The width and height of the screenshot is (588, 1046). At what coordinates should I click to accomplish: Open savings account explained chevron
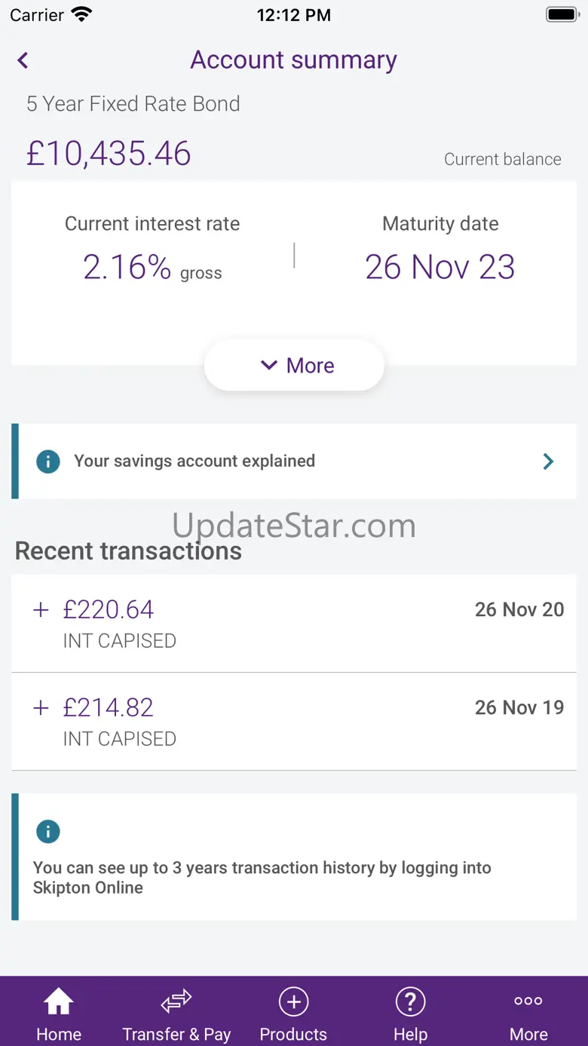click(549, 462)
